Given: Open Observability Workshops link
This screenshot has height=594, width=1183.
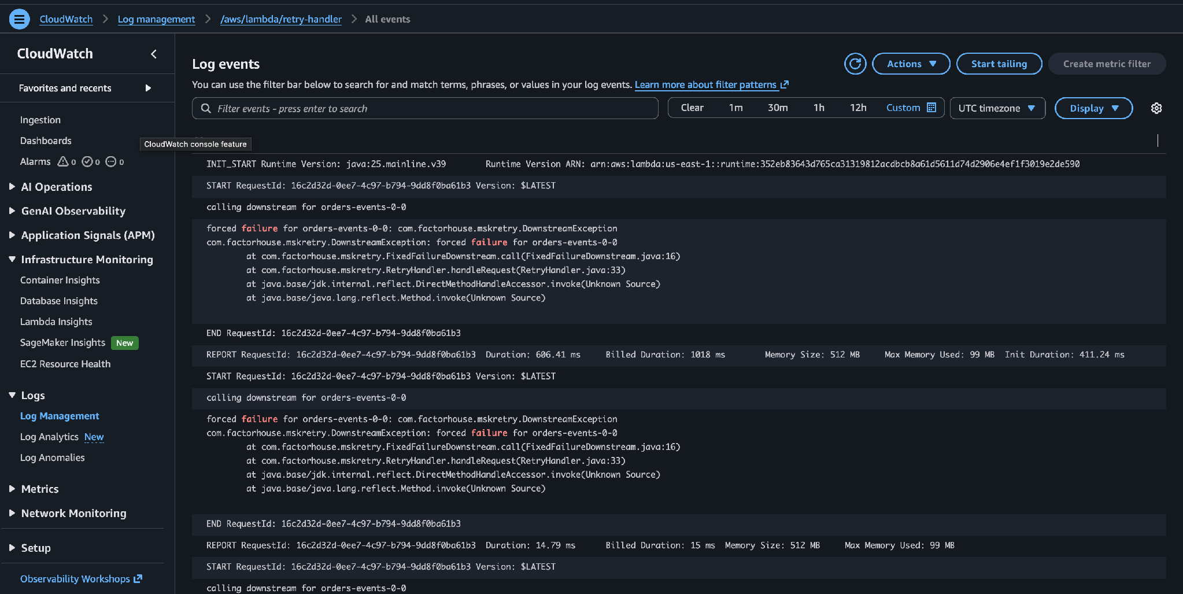Looking at the screenshot, I should click(x=75, y=578).
